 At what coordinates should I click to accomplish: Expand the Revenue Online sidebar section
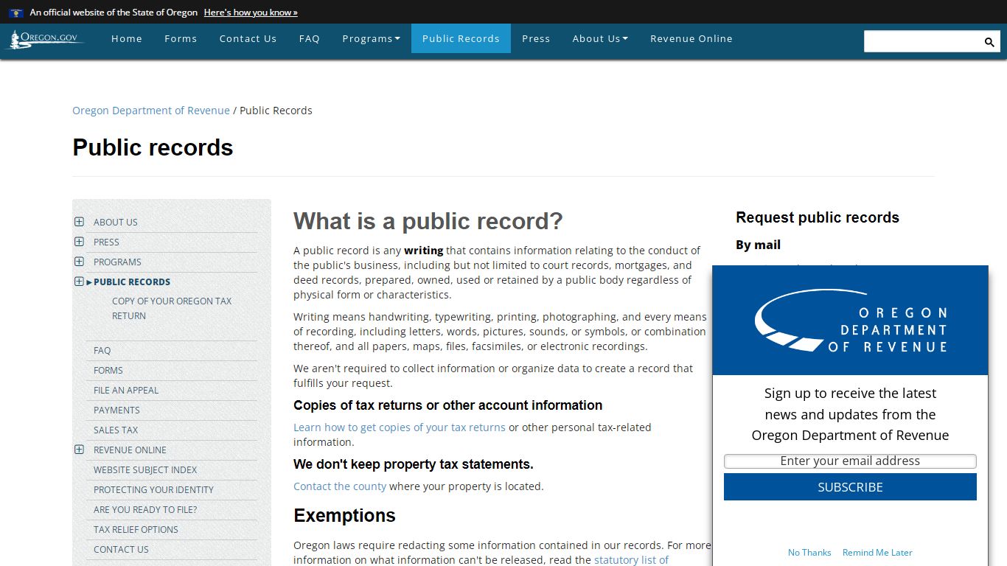point(79,450)
